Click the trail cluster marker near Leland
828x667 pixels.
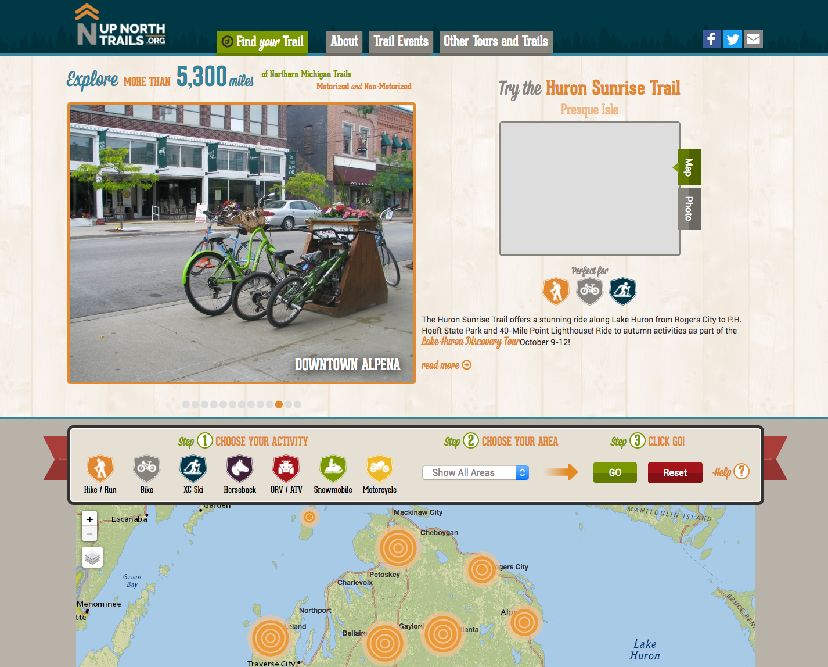(x=270, y=639)
